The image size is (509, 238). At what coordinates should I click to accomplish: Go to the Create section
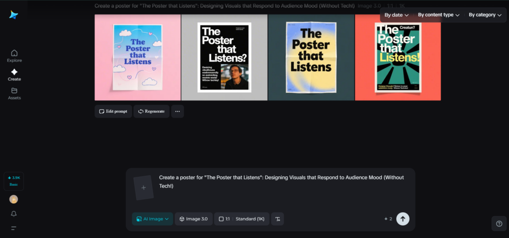14,75
